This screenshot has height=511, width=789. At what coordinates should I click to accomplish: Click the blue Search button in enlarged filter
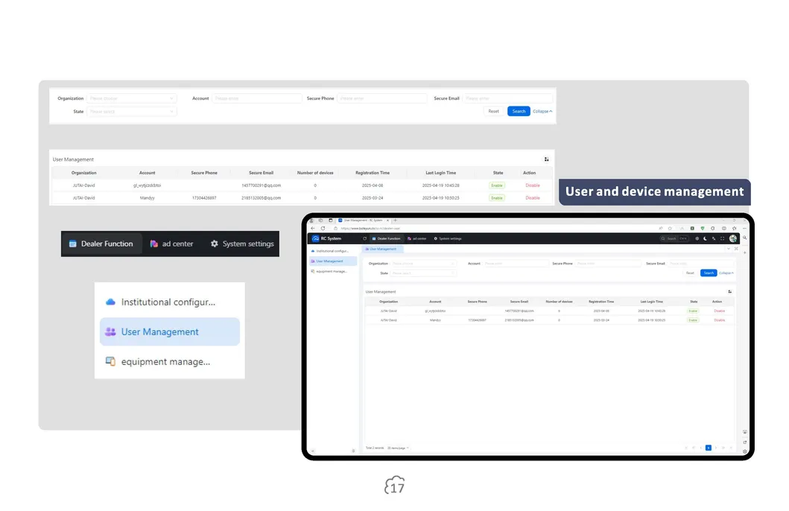click(519, 112)
